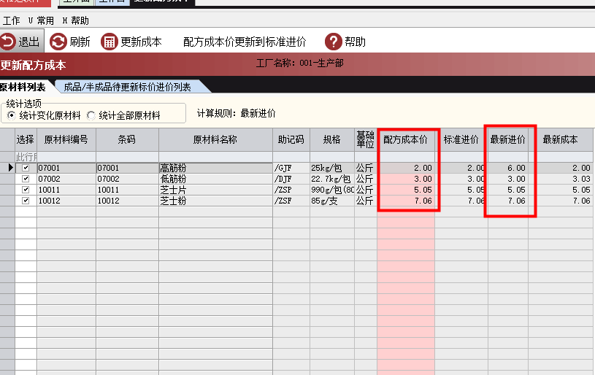Click spec cell 25kg/包
This screenshot has width=595, height=375.
(x=332, y=168)
